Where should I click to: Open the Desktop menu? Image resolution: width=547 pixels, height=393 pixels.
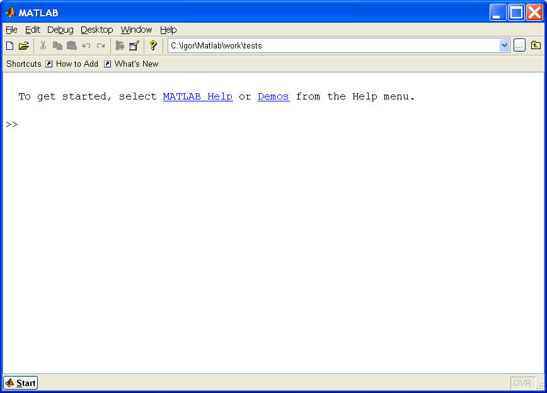click(x=96, y=30)
